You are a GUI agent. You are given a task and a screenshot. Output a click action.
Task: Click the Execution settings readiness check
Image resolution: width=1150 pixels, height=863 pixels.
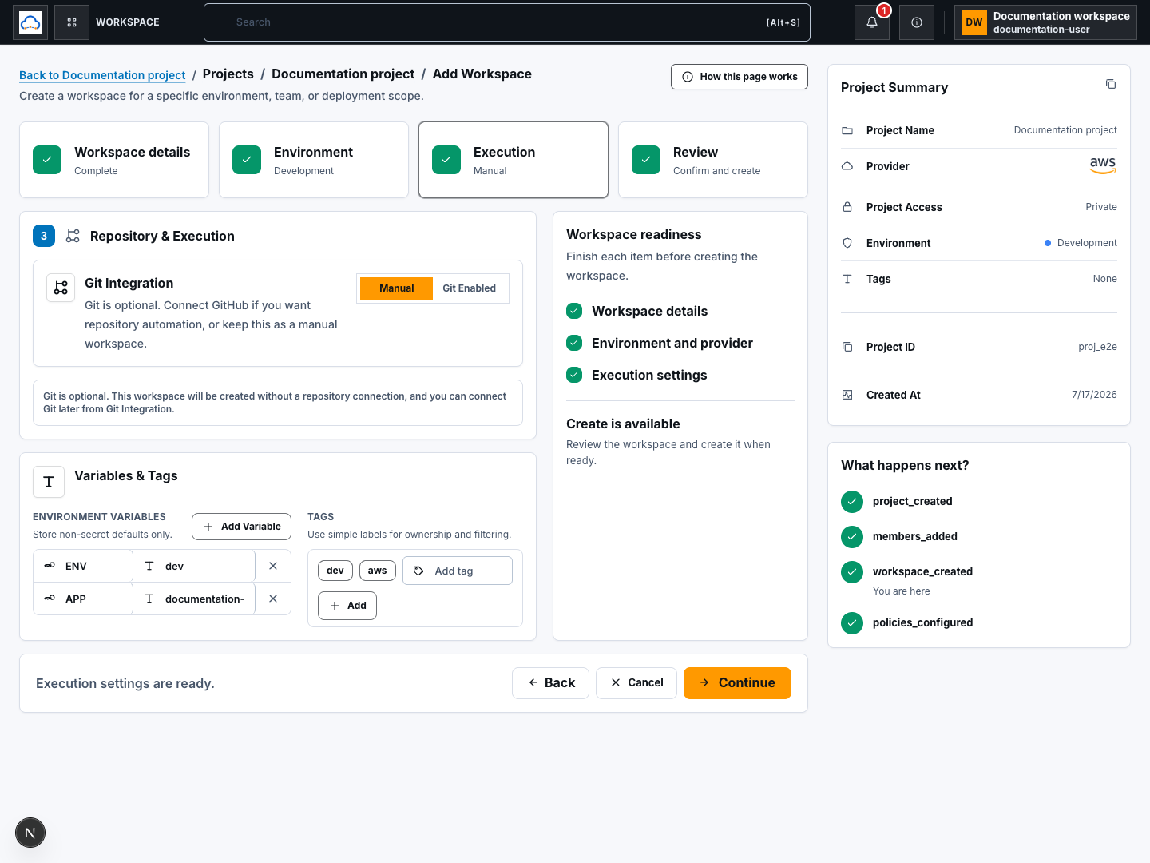[574, 375]
